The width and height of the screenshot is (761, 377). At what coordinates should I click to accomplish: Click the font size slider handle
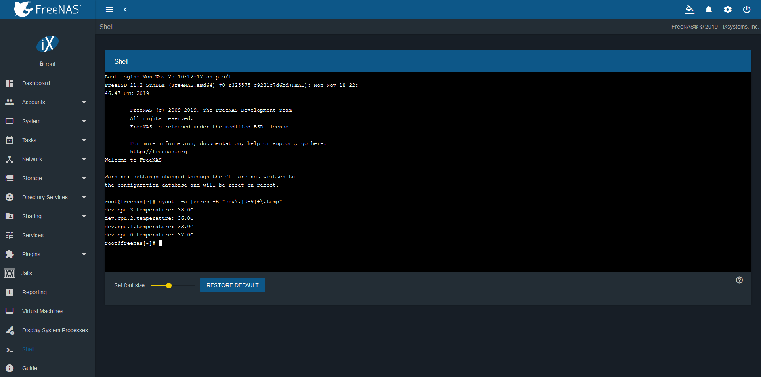(x=169, y=285)
